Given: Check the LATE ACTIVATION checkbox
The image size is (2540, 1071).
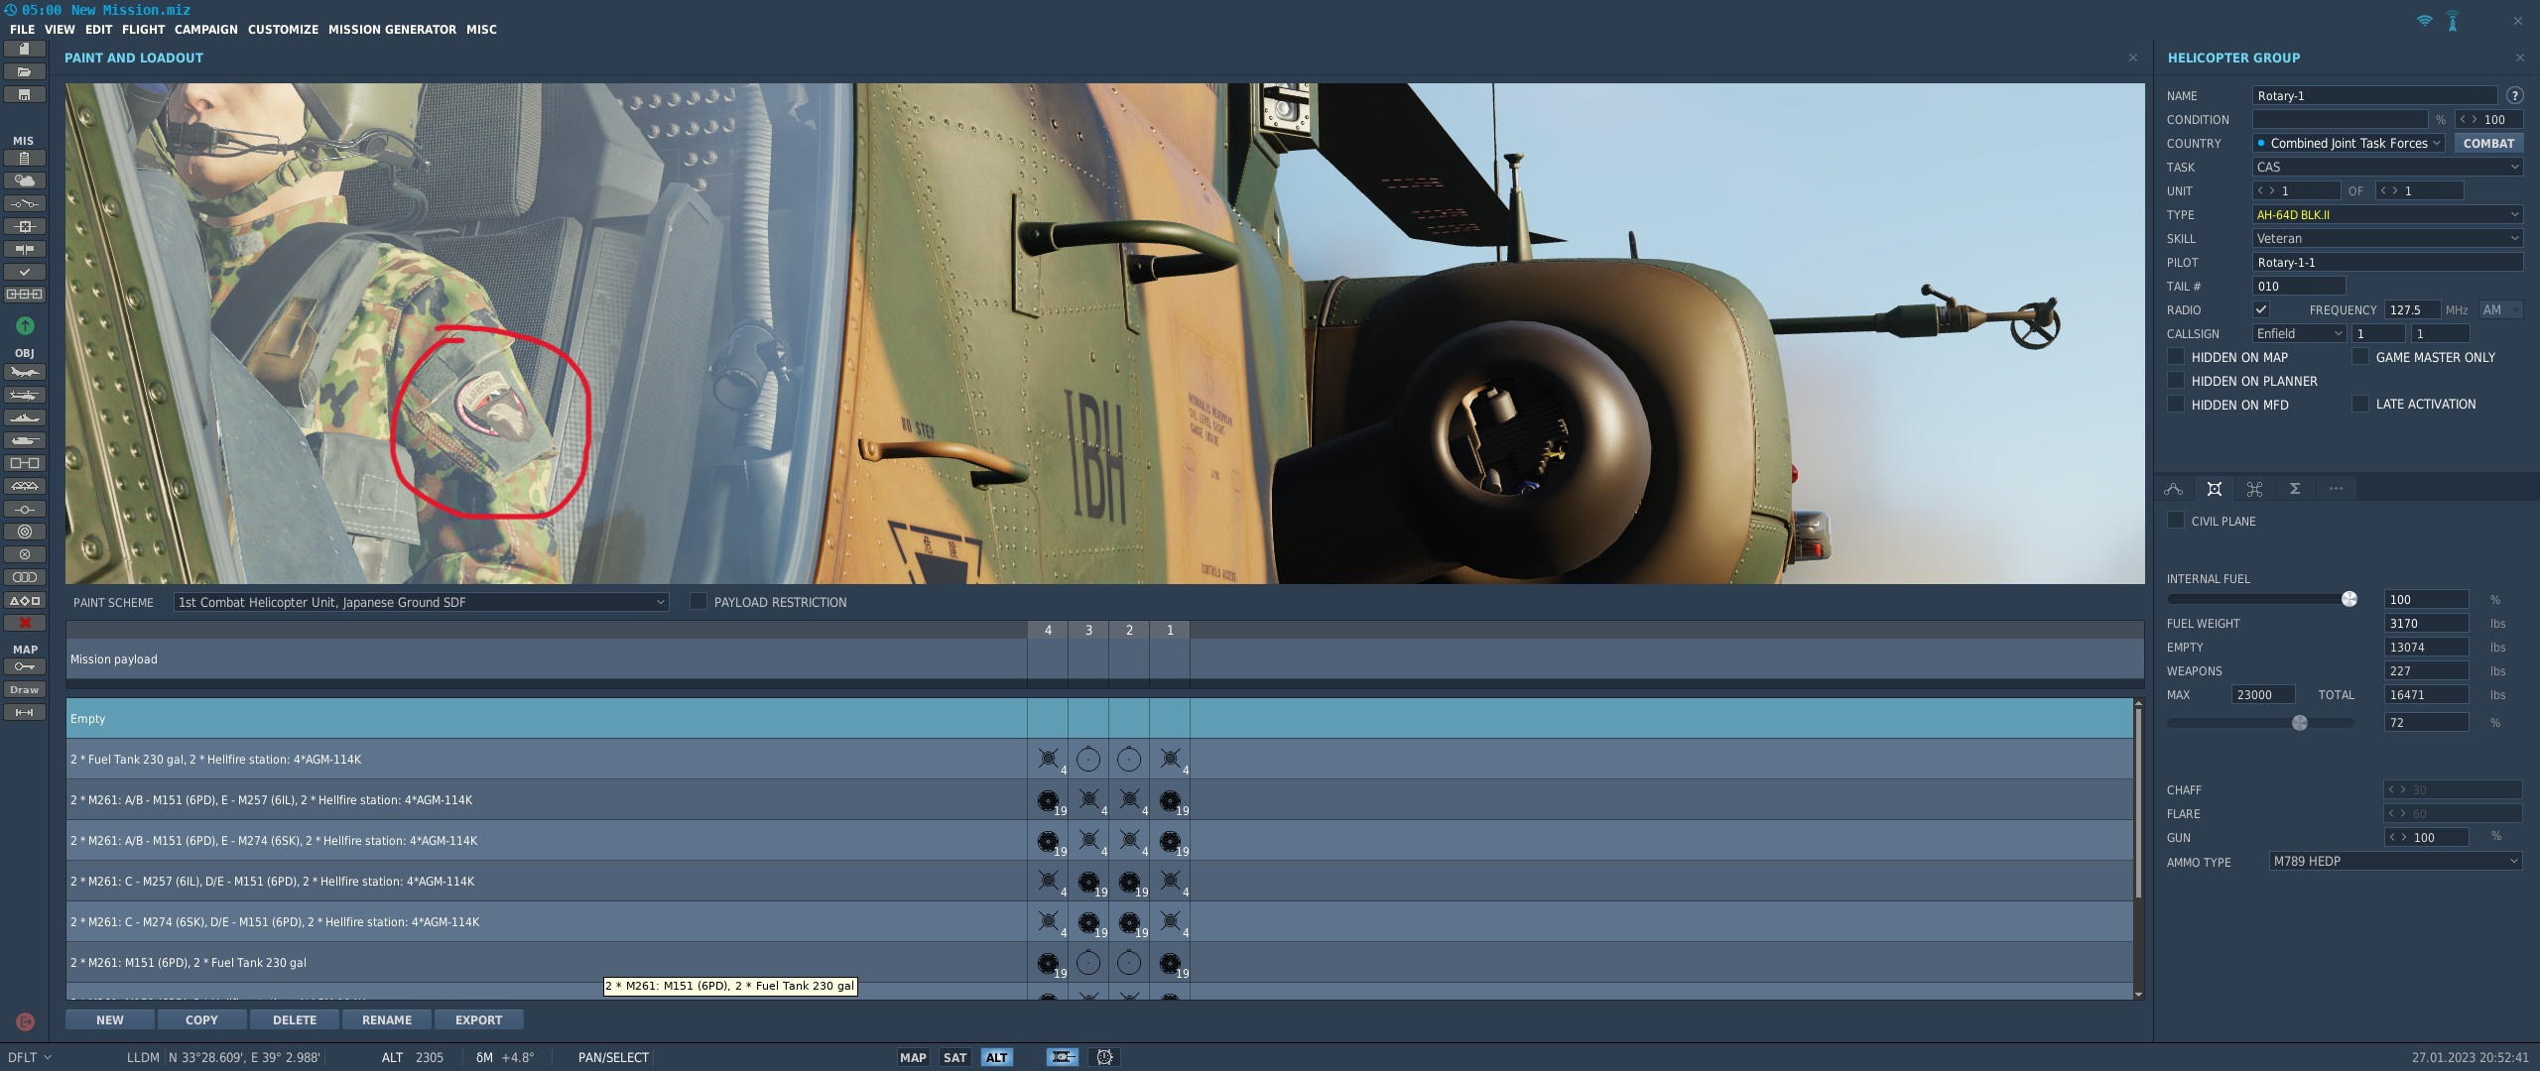Looking at the screenshot, I should coord(2360,404).
